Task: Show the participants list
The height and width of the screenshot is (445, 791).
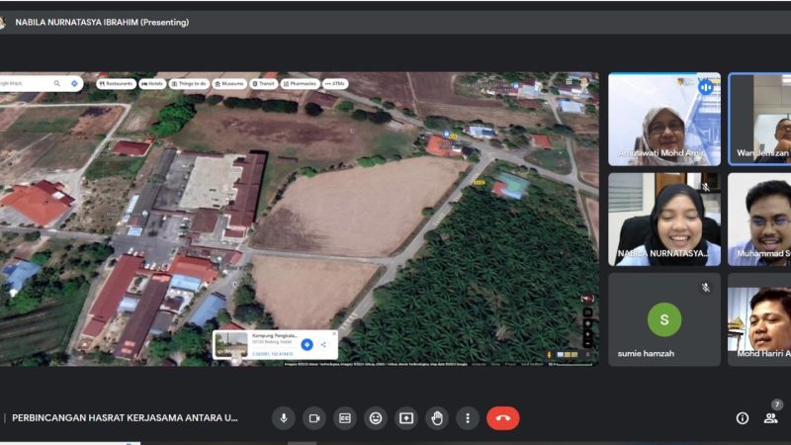Action: tap(770, 418)
